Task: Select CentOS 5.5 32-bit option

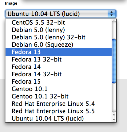Action: tap(58, 22)
